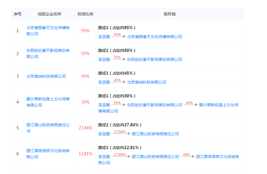Open 北京美丽春天文化传播有限公司 in row 1 equity chain

[154, 37]
